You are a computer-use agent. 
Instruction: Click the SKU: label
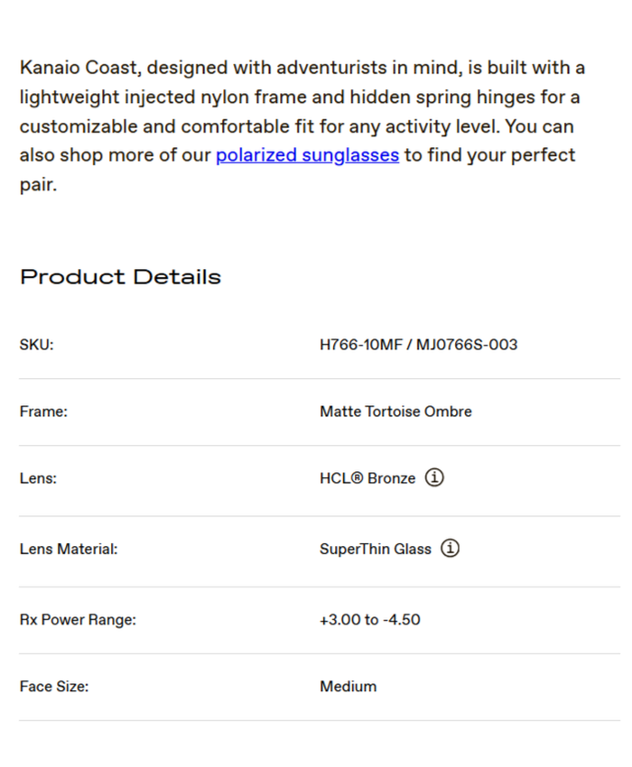pyautogui.click(x=36, y=345)
